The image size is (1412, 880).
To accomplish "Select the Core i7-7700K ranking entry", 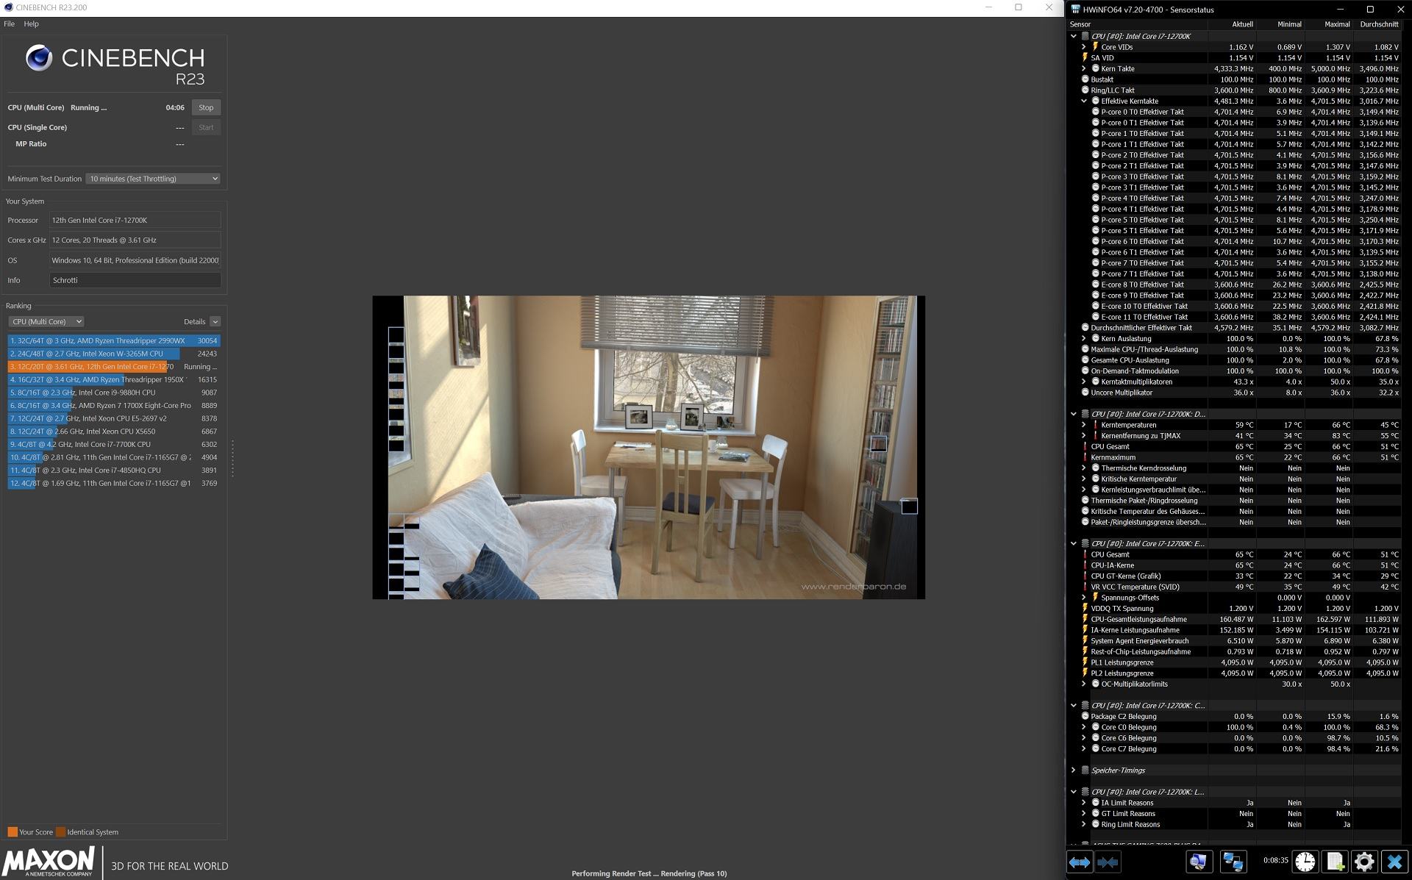I will pos(114,444).
